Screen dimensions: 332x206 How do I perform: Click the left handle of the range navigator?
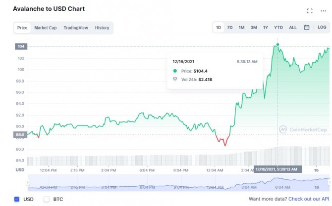pyautogui.click(x=28, y=183)
